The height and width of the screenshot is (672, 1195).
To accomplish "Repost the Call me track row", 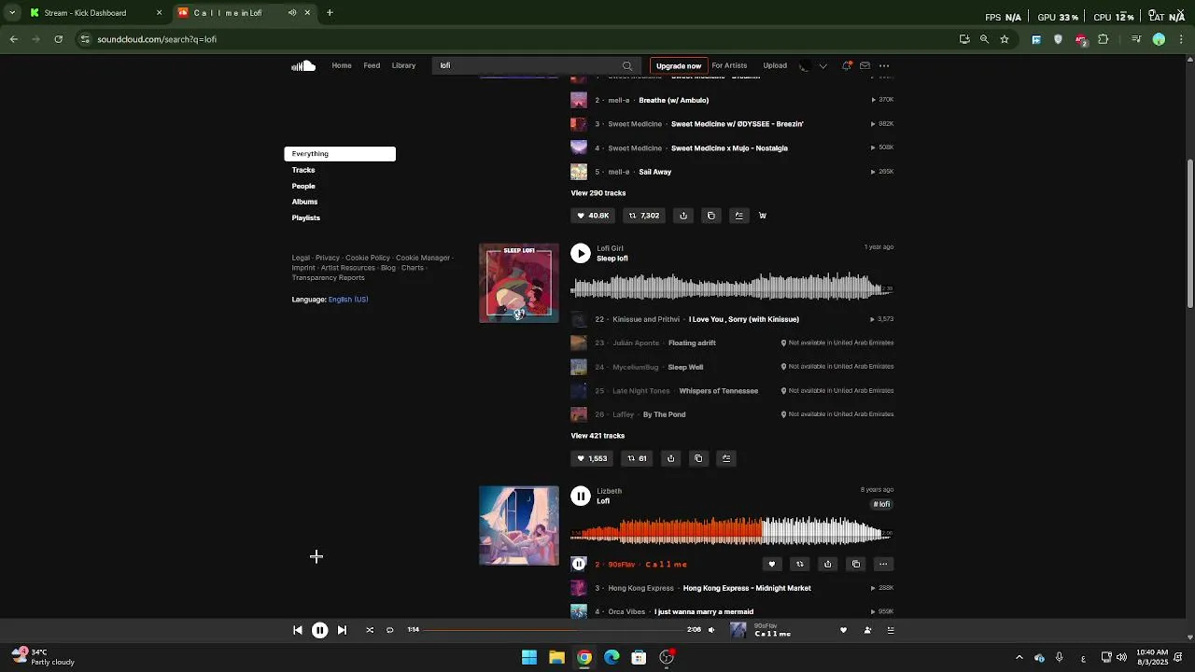I will point(800,564).
